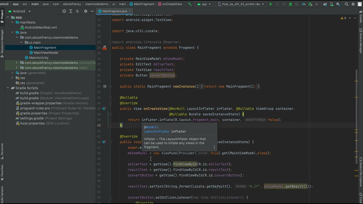Collapse the Gradle Scripts node
This screenshot has height=204, width=363.
(8, 88)
